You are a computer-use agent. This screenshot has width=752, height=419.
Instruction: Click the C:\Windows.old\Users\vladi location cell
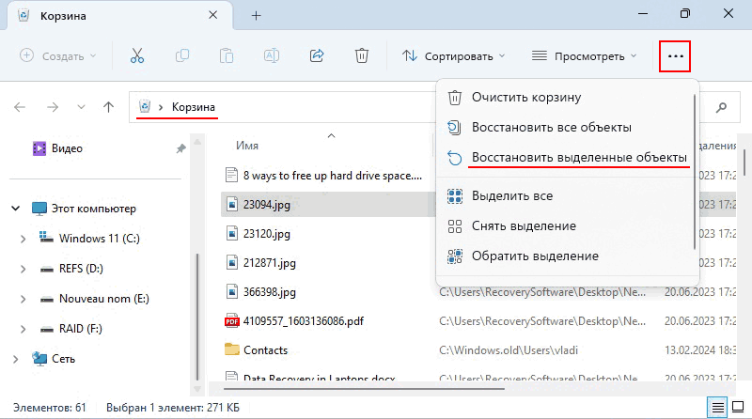tap(509, 350)
